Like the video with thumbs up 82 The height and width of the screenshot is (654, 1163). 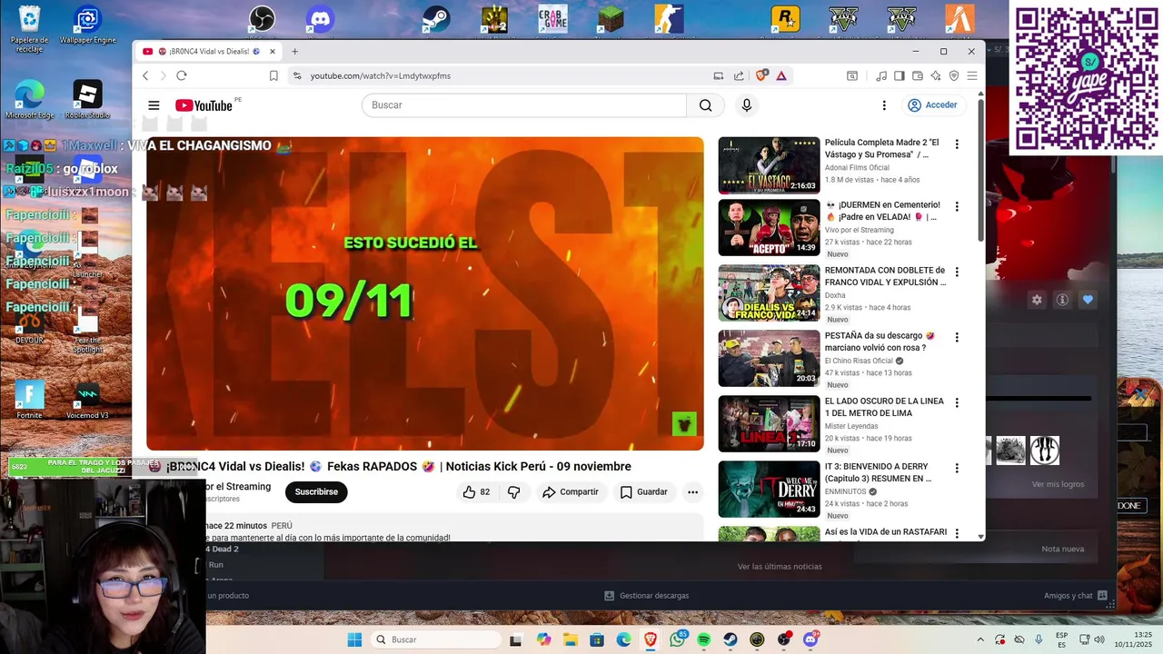click(476, 492)
